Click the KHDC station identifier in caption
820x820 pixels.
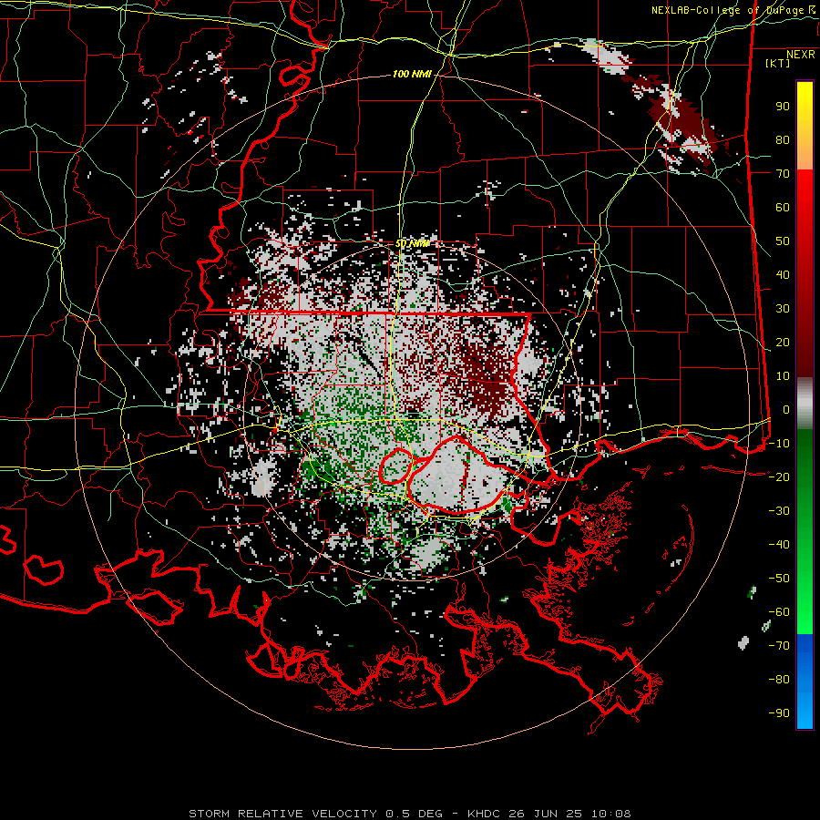(x=485, y=814)
